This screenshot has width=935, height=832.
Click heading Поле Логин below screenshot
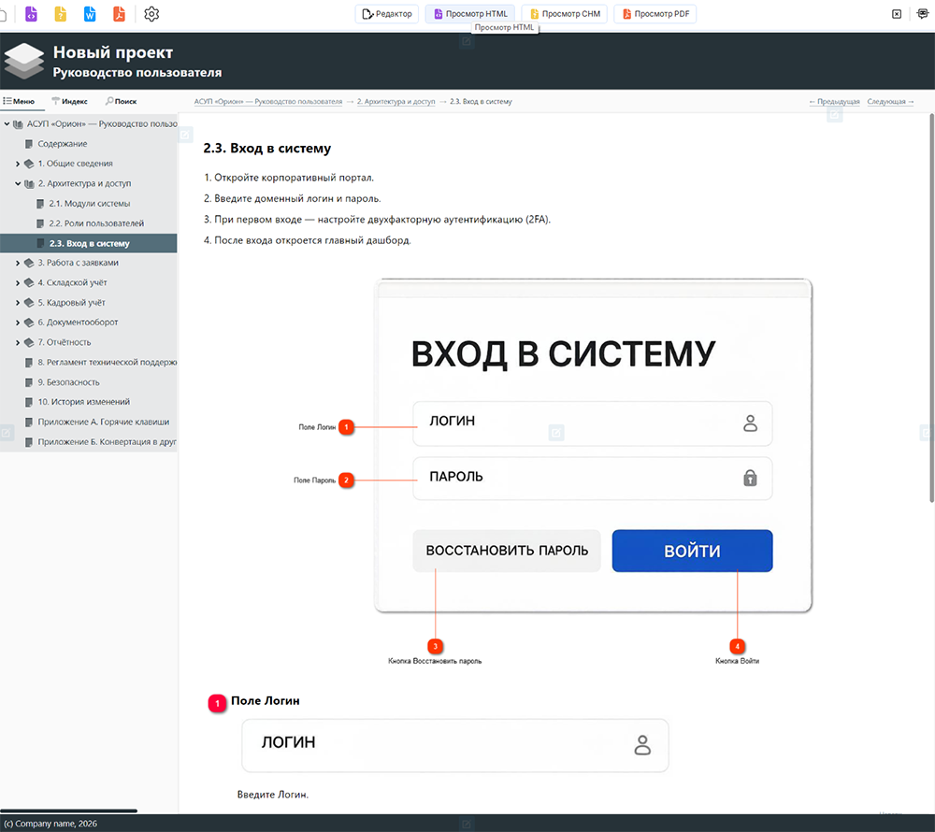click(265, 701)
